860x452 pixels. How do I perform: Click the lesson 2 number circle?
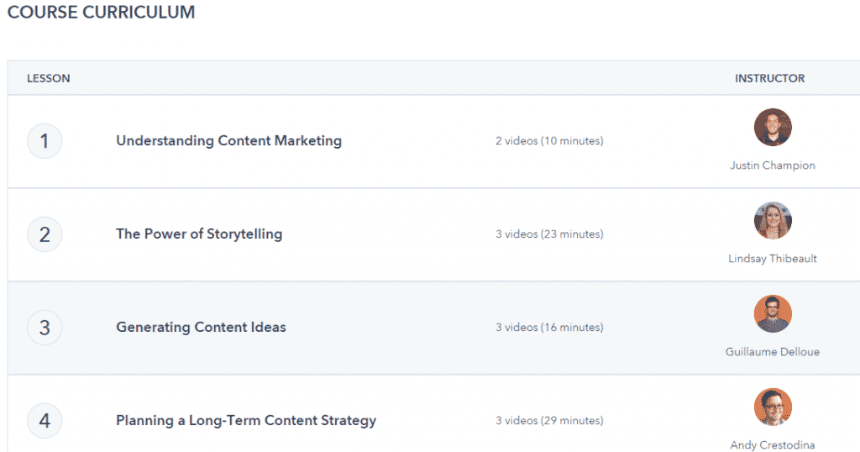(45, 234)
